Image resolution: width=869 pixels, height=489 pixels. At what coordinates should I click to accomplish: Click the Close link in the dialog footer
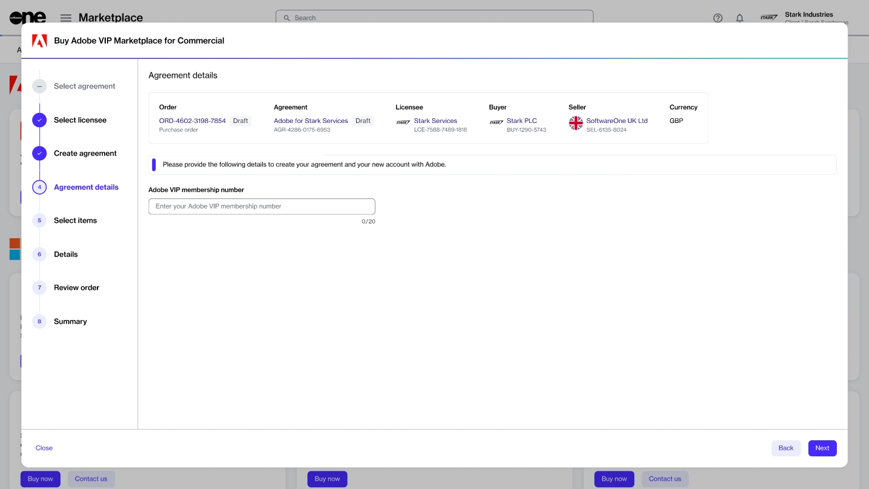44,448
